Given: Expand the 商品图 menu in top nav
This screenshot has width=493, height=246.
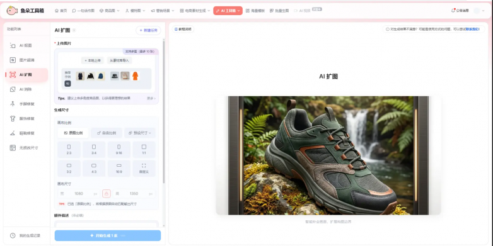Looking at the screenshot, I should 110,11.
